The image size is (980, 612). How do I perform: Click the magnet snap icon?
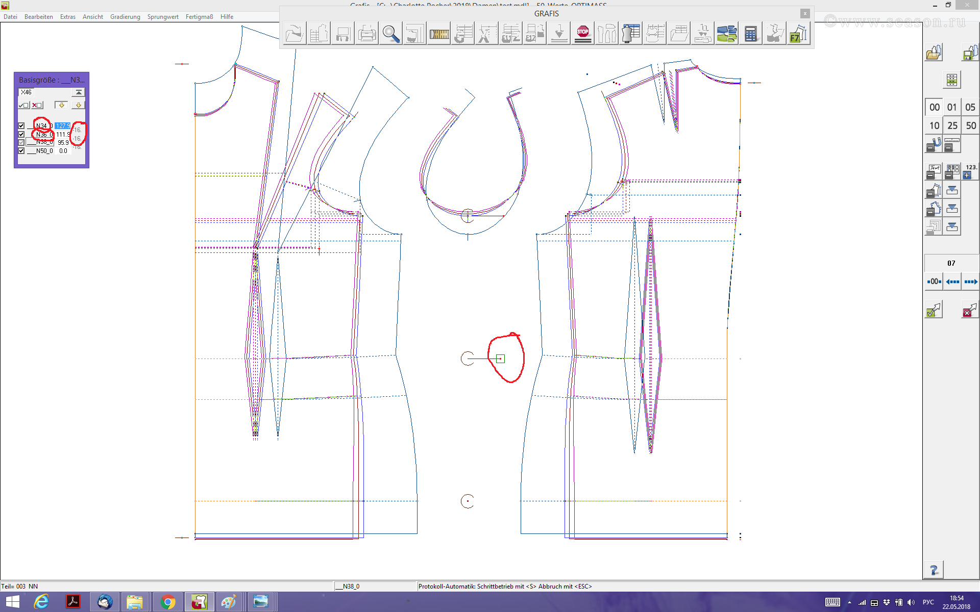pyautogui.click(x=934, y=145)
